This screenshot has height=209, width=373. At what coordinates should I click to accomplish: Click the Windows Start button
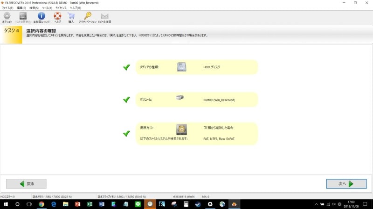tap(5, 204)
